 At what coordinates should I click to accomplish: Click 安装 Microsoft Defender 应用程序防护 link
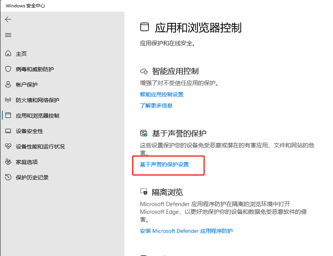(x=186, y=231)
